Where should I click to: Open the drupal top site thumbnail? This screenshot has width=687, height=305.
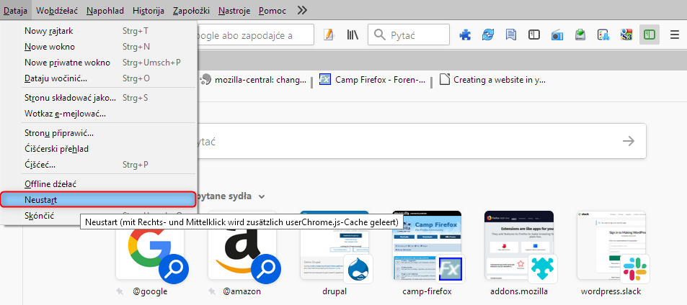334,248
